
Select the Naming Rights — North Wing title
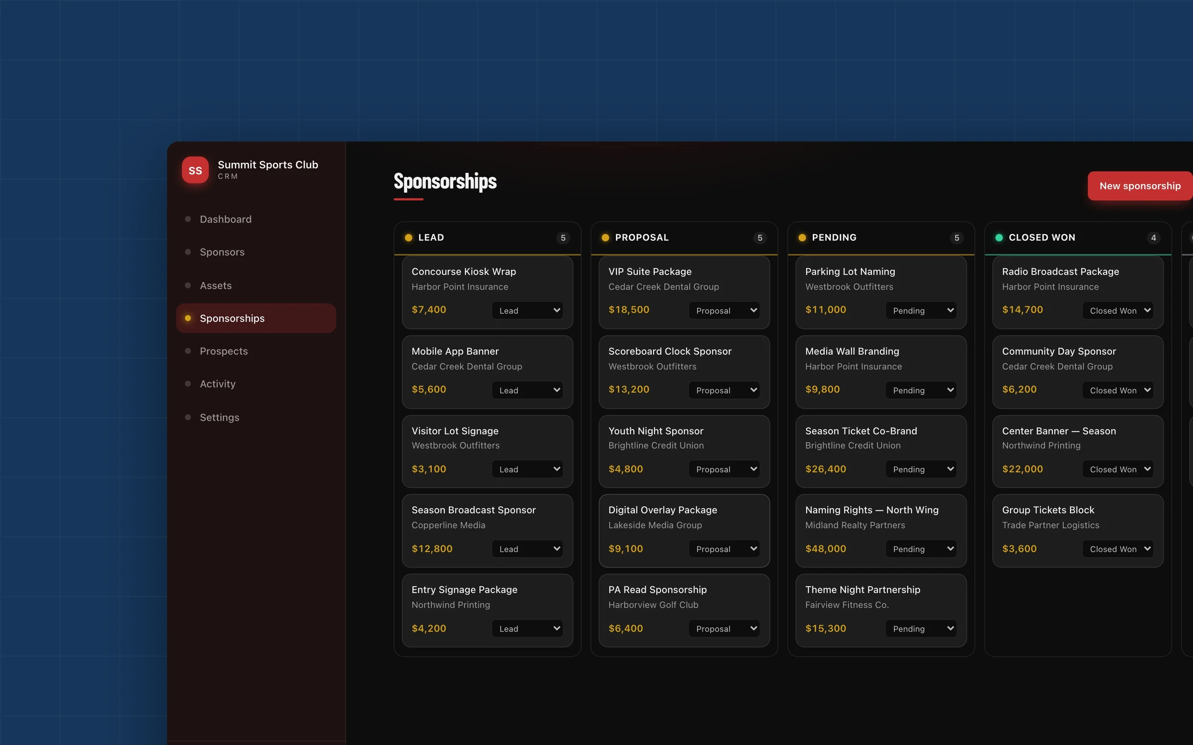[872, 510]
